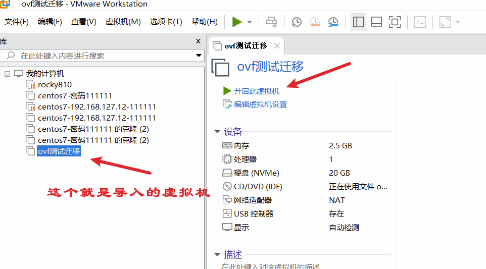
Task: Click the 2.5 GB memory value
Action: point(341,145)
